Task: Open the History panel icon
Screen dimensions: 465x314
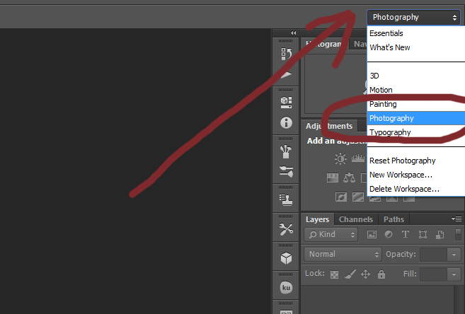Action: point(286,54)
